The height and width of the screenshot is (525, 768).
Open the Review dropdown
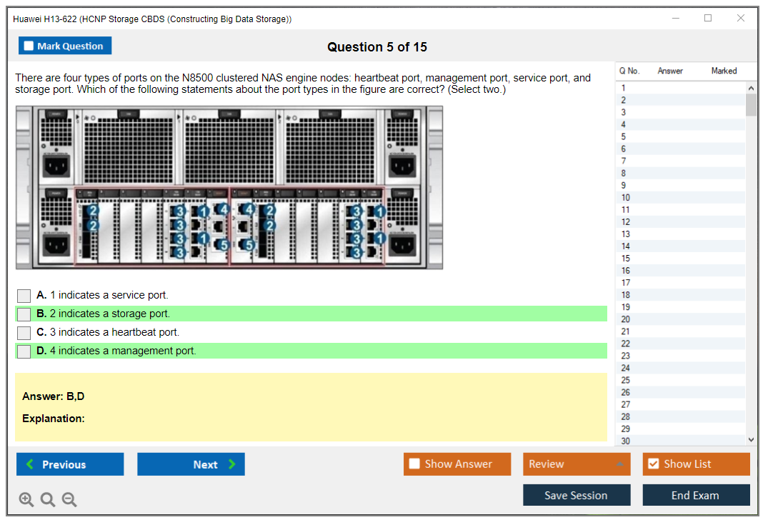(x=577, y=464)
